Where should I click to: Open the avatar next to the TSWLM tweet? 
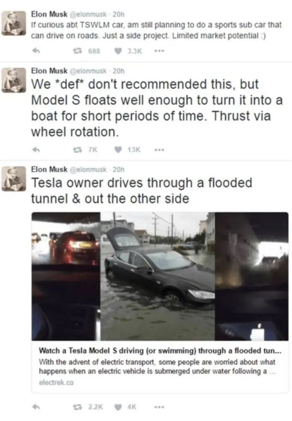point(14,23)
